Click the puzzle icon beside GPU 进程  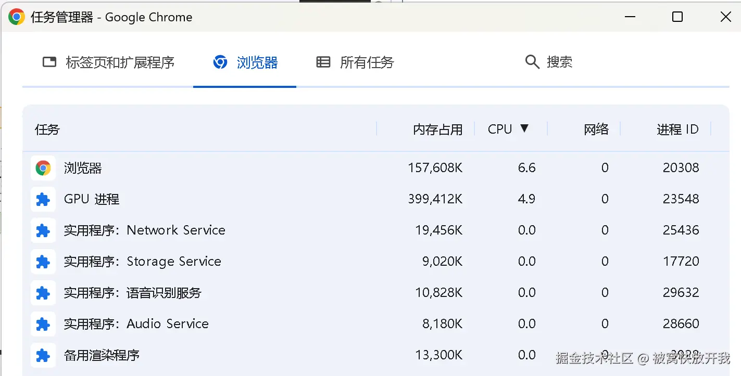pyautogui.click(x=43, y=199)
